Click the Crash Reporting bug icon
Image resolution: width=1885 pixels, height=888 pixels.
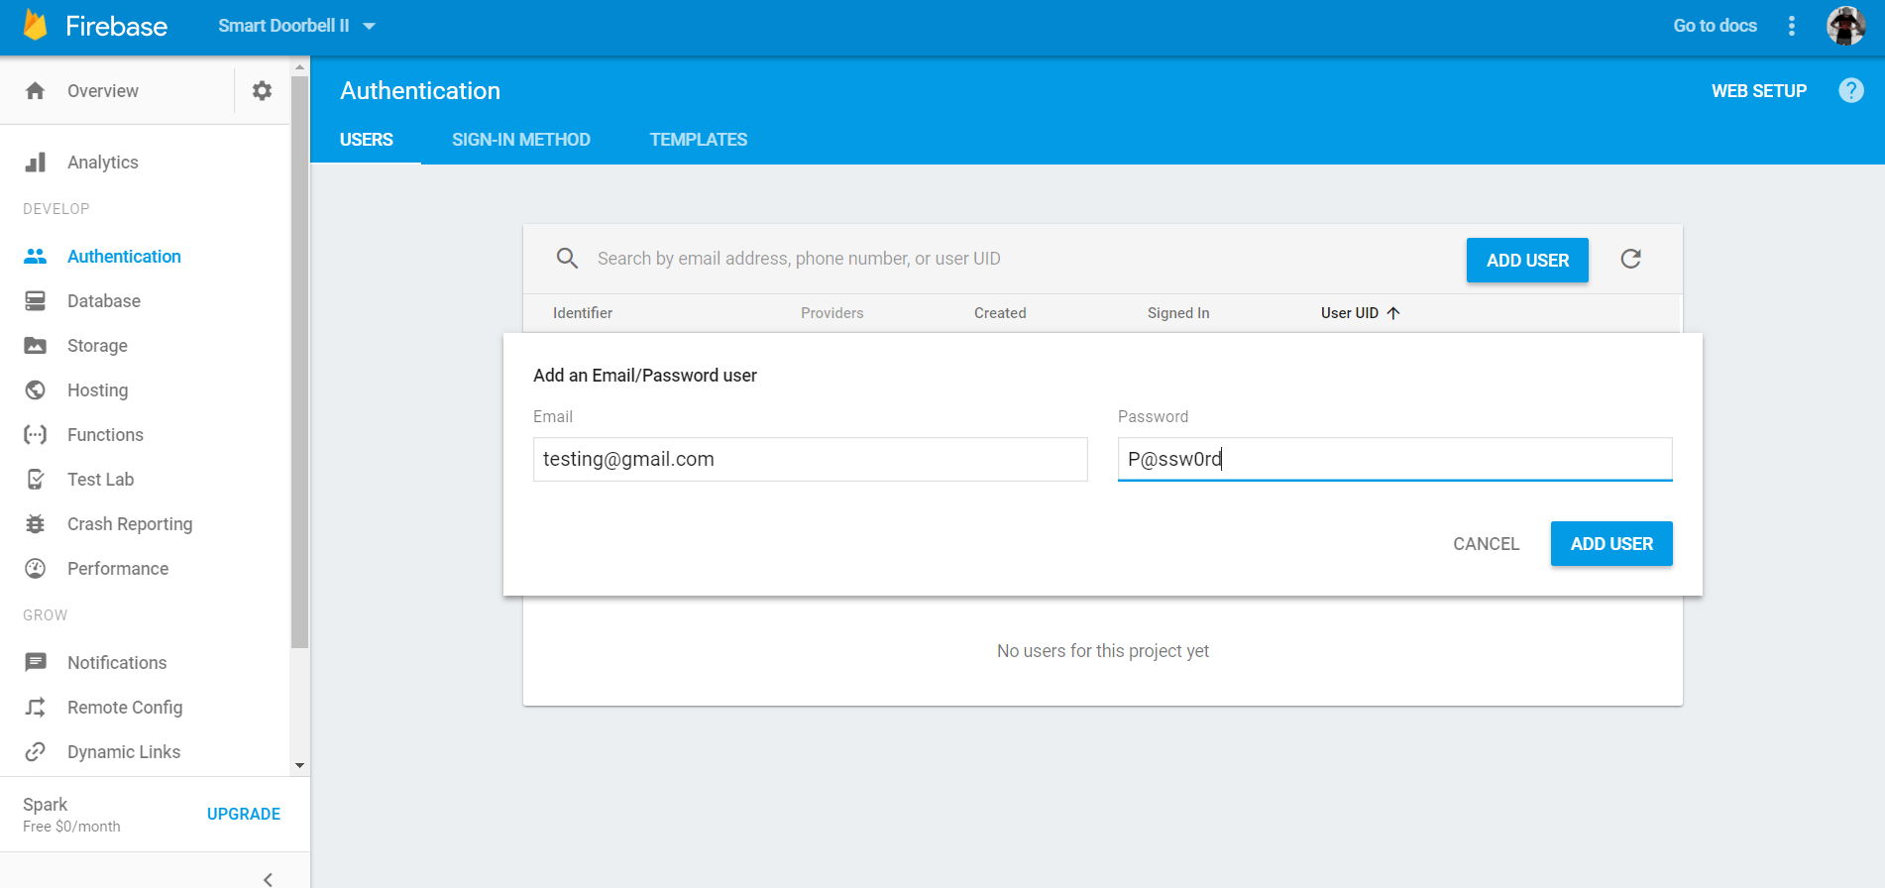(x=36, y=524)
